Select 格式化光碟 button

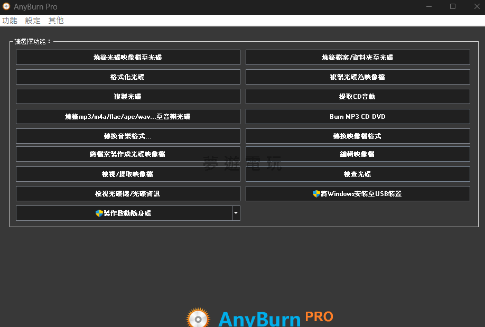(128, 77)
